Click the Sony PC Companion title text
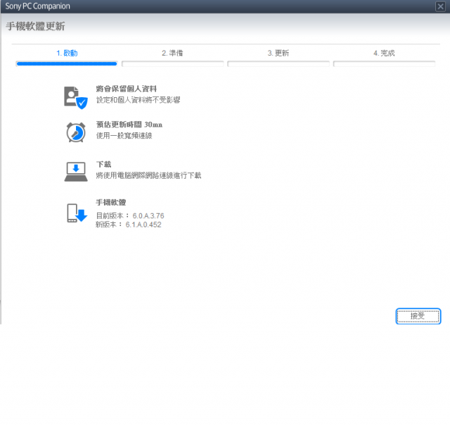450x425 pixels. click(37, 6)
